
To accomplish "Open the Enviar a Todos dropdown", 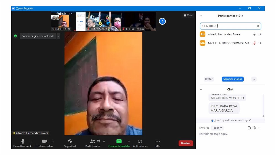I will pos(217,128).
